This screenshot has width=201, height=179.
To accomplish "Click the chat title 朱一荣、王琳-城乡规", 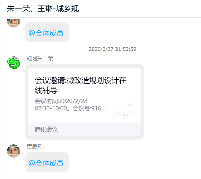I will click(43, 9).
